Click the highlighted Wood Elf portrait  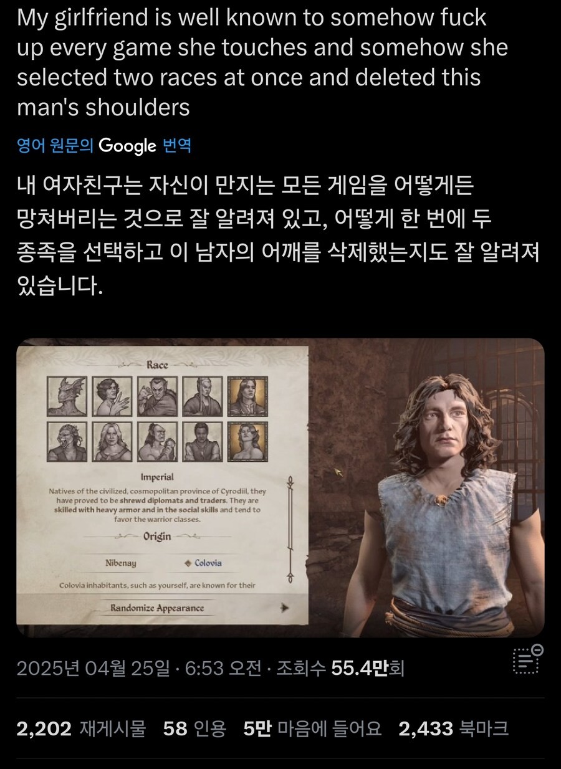[x=247, y=442]
